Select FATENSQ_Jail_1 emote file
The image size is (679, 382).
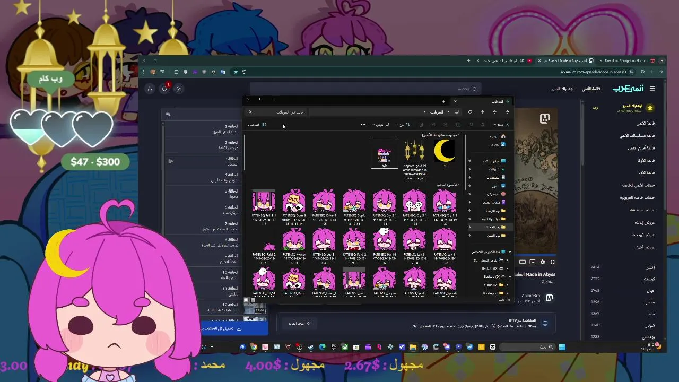(264, 206)
